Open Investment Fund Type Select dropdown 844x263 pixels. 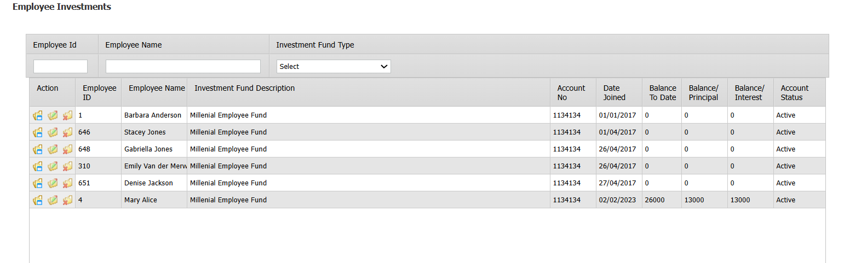click(x=334, y=66)
